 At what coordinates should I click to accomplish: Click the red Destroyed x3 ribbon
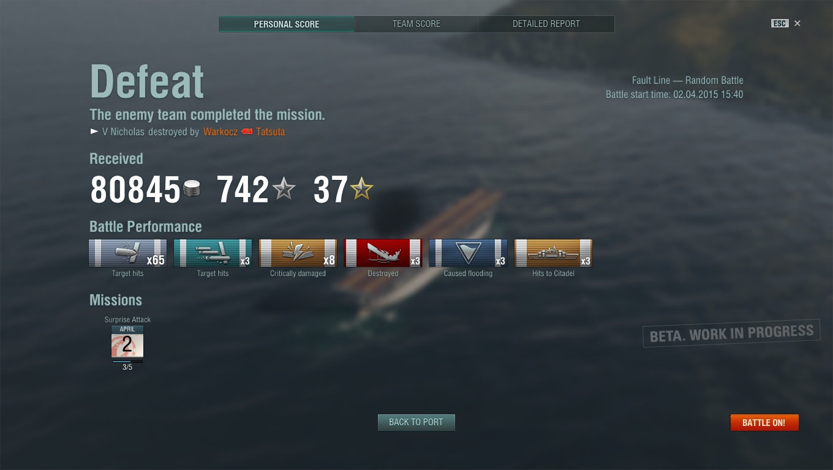tap(383, 253)
